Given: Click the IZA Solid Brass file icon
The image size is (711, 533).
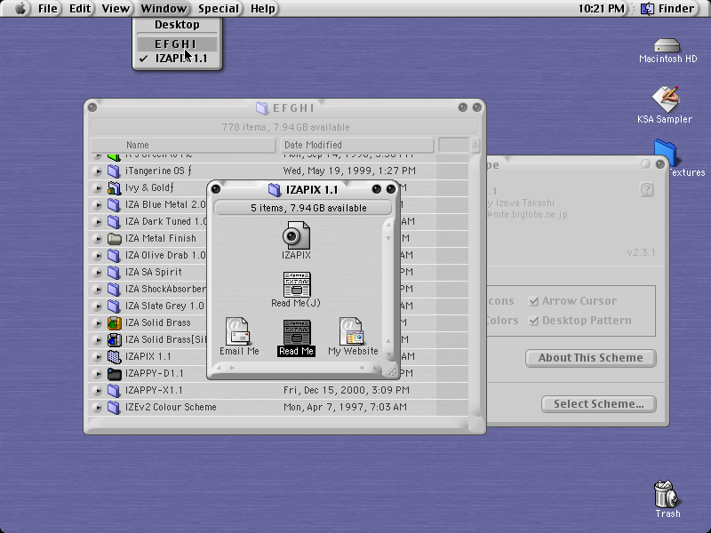Looking at the screenshot, I should coord(115,322).
